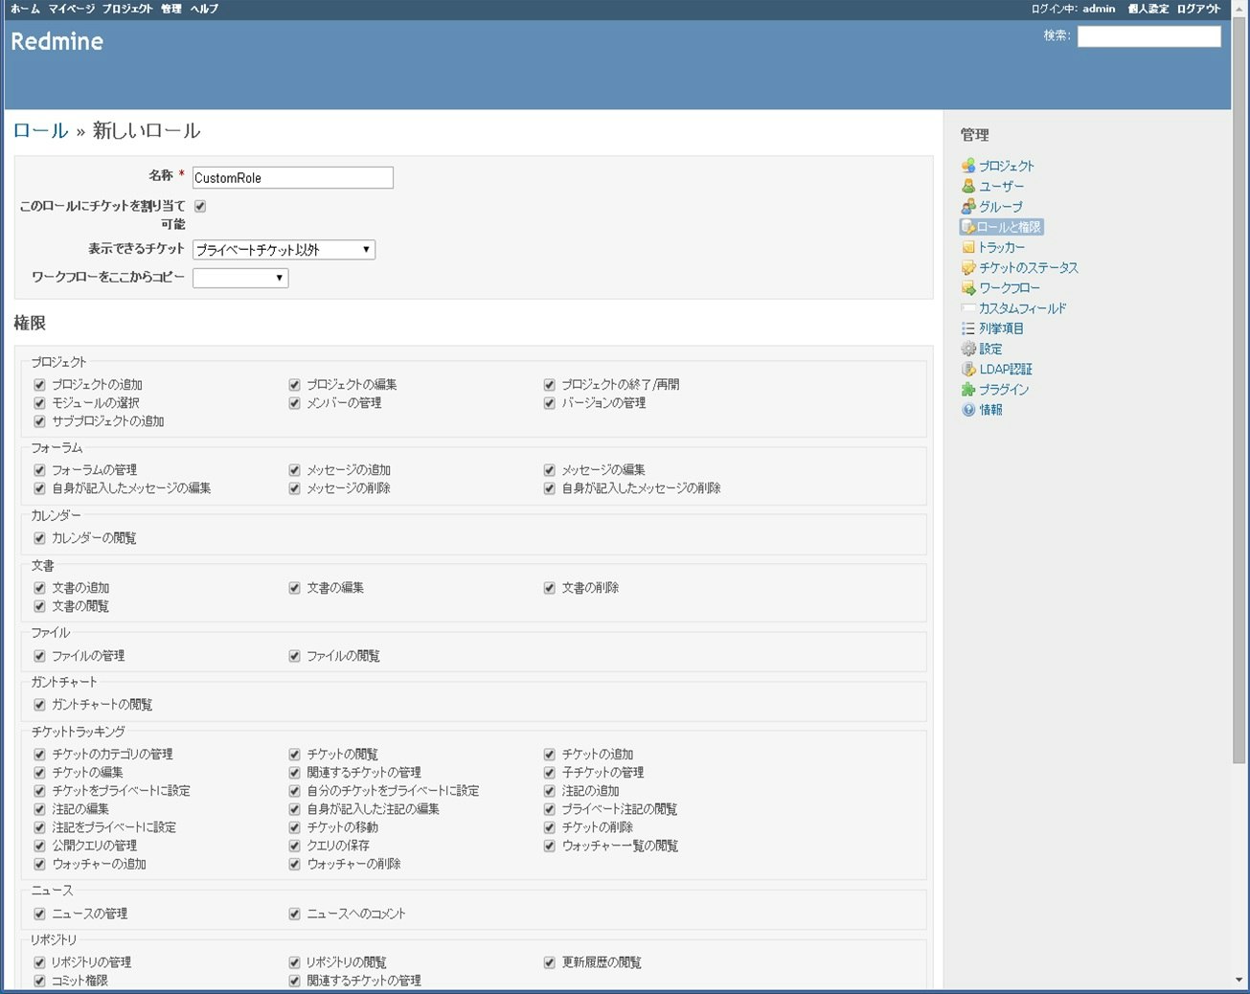Uncheck プロジェクトの追加 permission
The width and height of the screenshot is (1250, 994).
pos(39,385)
